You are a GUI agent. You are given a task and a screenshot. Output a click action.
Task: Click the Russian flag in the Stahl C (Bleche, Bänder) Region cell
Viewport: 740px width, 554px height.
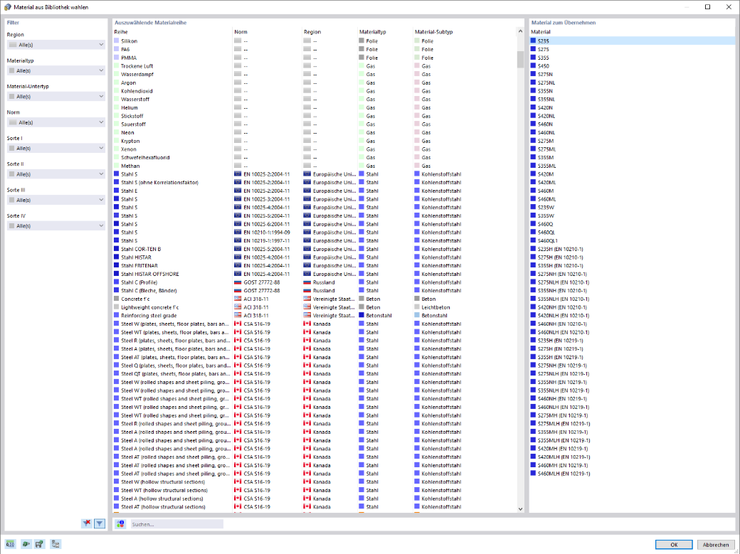[307, 290]
